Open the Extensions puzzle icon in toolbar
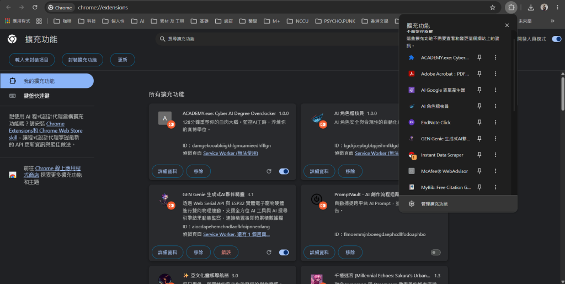The width and height of the screenshot is (565, 284). 511,7
